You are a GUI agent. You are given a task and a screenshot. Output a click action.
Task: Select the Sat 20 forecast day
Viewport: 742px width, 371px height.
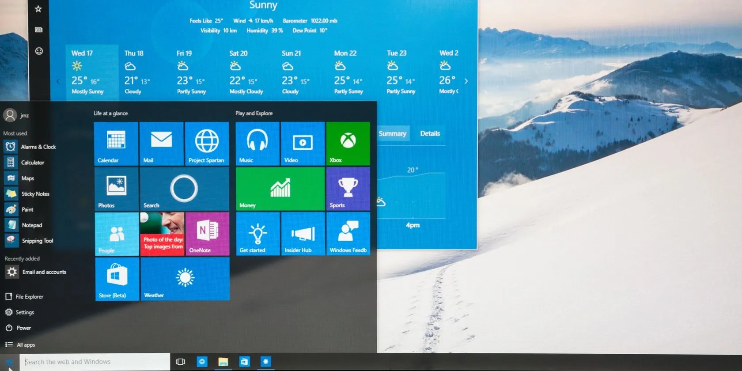(250, 72)
